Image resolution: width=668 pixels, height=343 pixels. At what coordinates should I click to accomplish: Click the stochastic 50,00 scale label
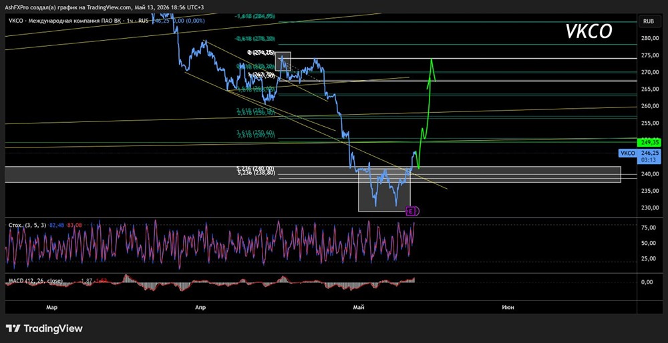[649, 243]
